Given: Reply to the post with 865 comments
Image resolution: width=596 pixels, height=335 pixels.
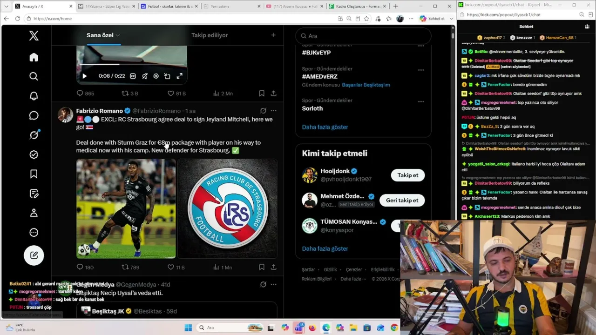Looking at the screenshot, I should [85, 93].
